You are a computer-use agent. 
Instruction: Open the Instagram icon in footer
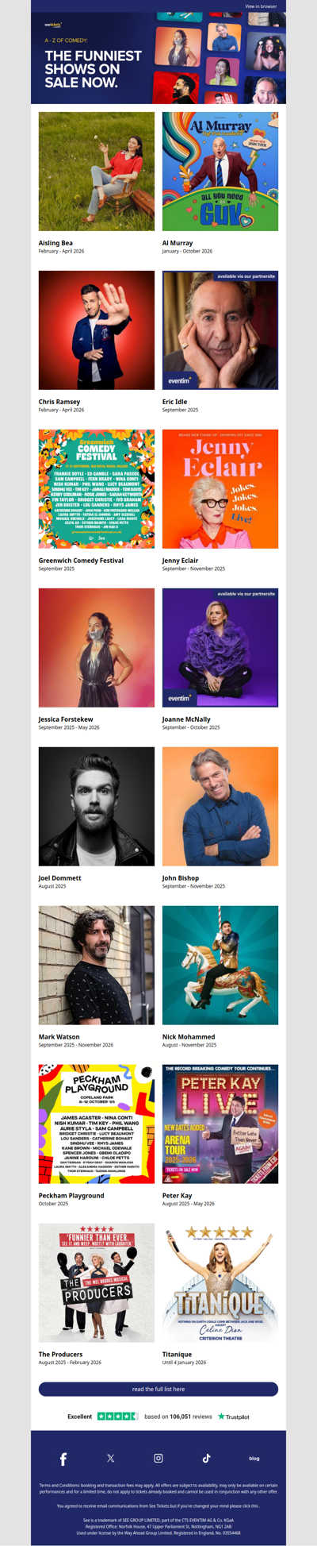click(158, 1458)
